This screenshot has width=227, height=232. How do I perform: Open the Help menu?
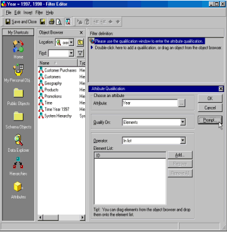(x=50, y=12)
